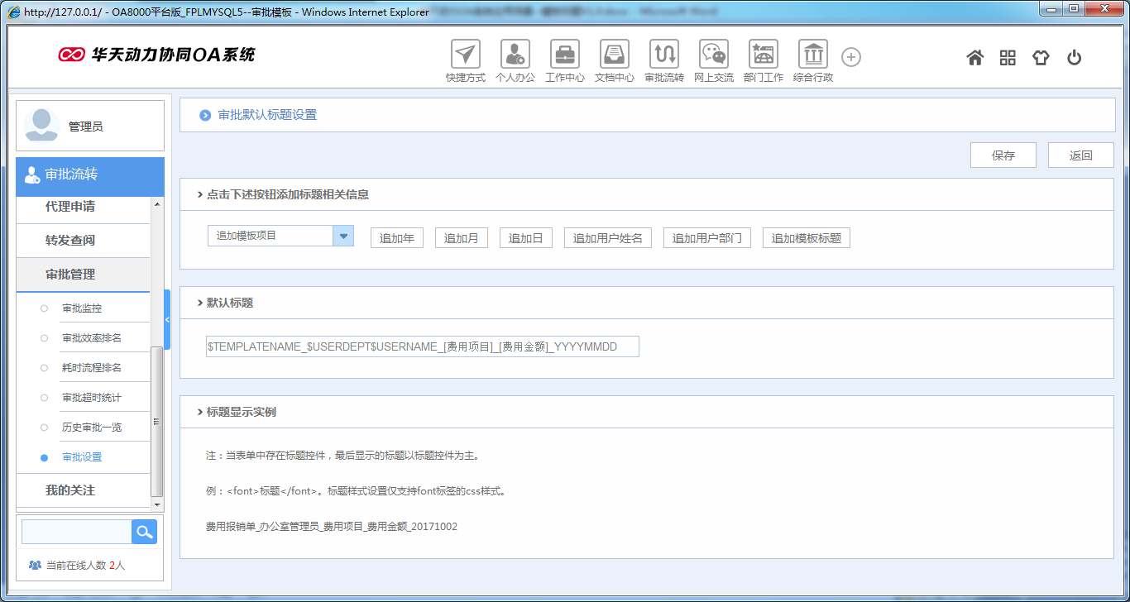Click the power logout icon
Image resolution: width=1130 pixels, height=602 pixels.
tap(1073, 57)
